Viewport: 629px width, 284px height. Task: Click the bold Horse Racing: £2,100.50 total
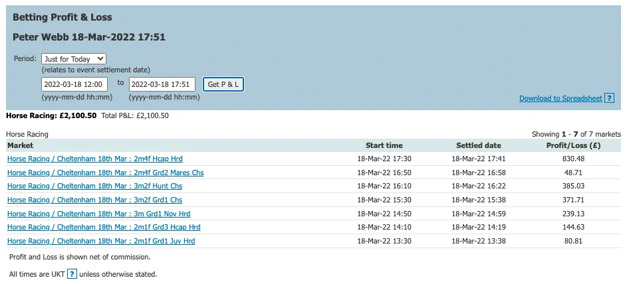pos(51,115)
